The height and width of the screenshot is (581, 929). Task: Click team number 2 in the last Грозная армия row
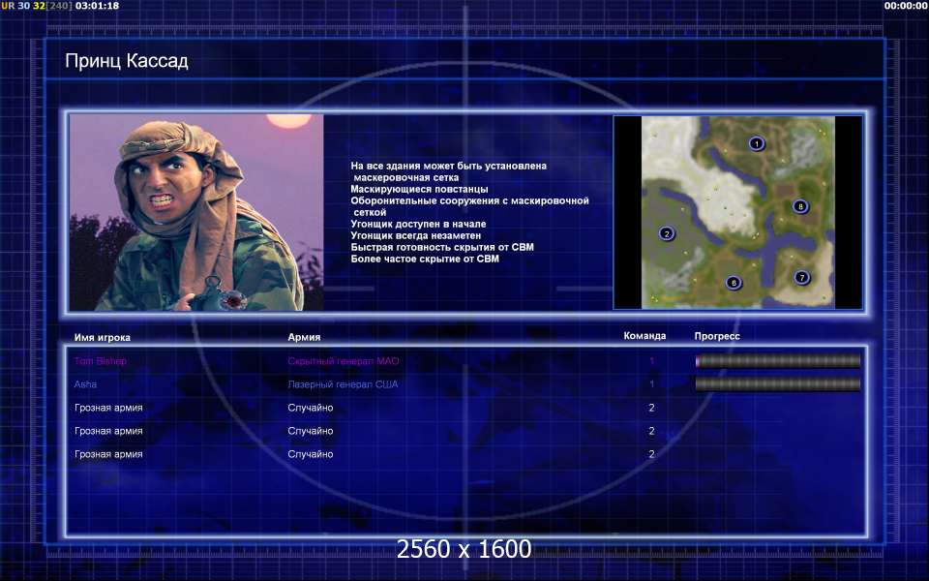[x=651, y=454]
